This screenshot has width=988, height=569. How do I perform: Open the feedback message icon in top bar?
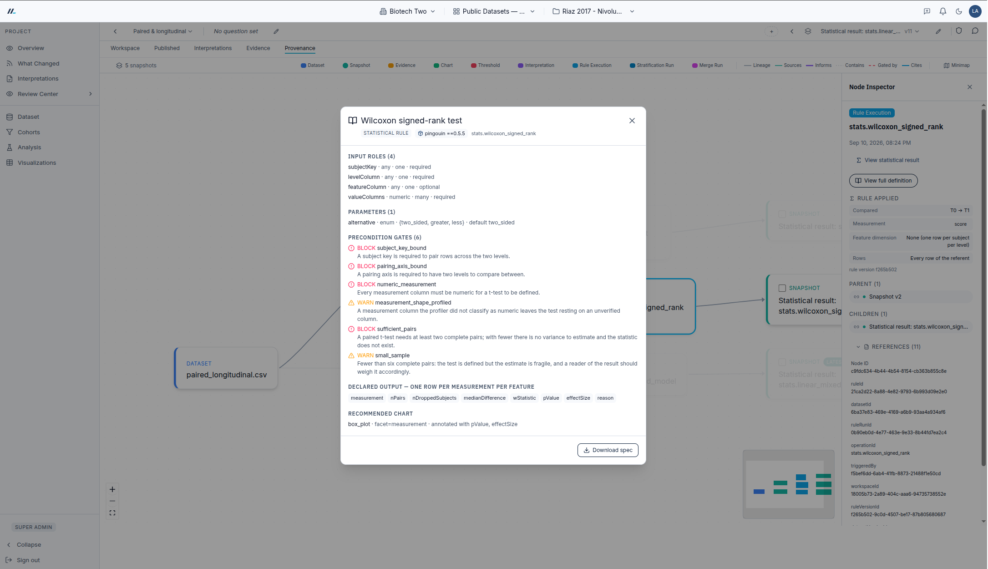pos(927,11)
